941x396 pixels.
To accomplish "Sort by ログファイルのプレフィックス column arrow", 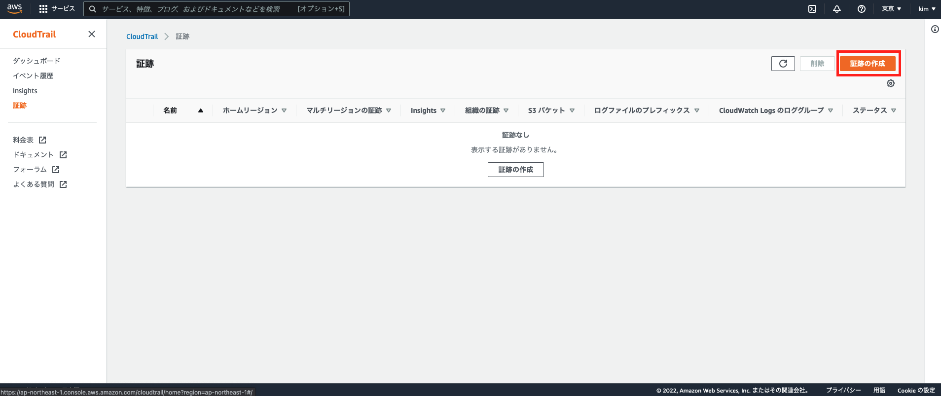I will coord(697,110).
